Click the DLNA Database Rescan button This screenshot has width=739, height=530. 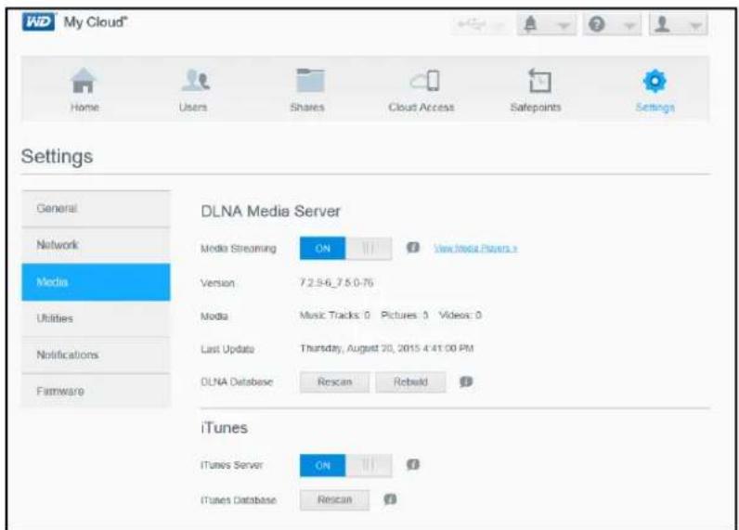pos(334,382)
